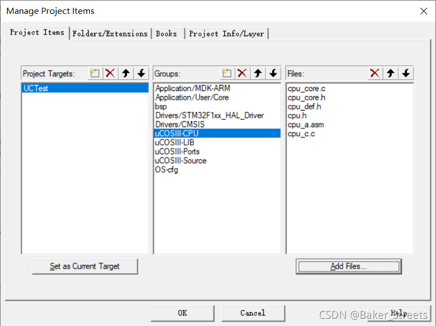Move the selected file down
This screenshot has width=436, height=326.
click(x=406, y=73)
